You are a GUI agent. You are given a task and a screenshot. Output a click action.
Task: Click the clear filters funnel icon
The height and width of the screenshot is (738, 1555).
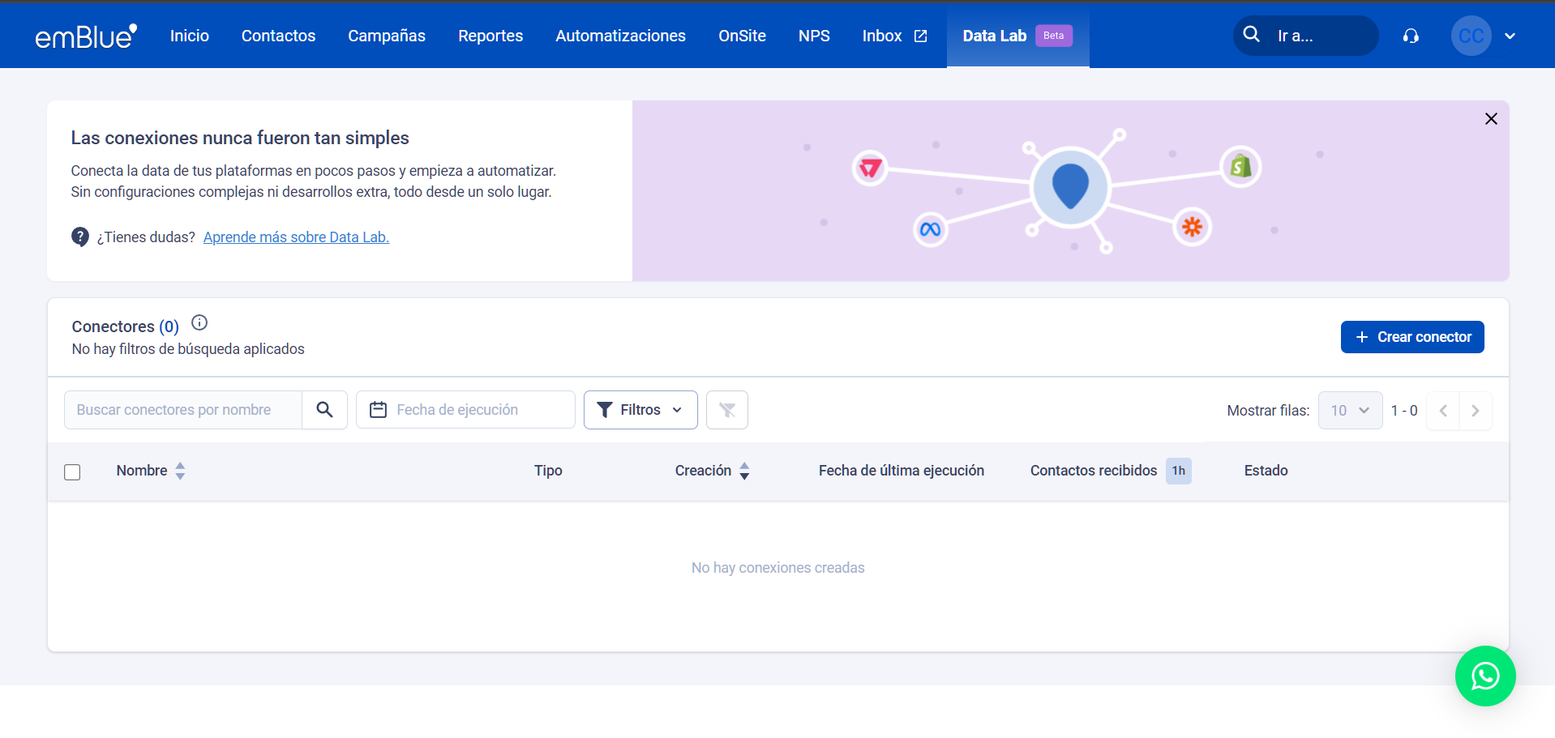[726, 410]
